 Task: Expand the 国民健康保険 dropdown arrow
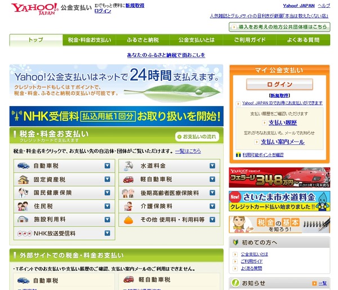tap(108, 193)
